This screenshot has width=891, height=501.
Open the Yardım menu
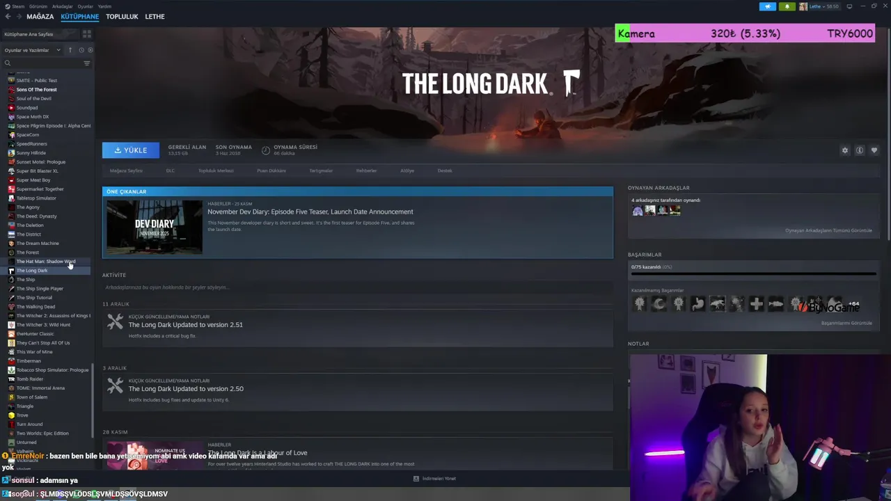(104, 6)
